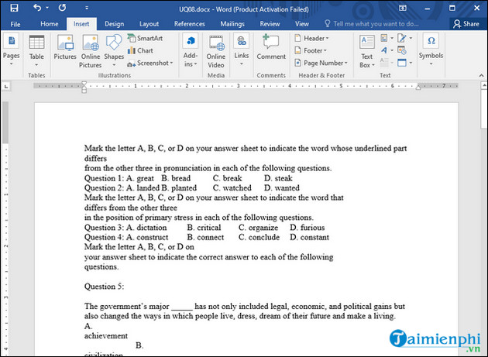Open the Header dropdown
488x357 pixels.
point(311,38)
